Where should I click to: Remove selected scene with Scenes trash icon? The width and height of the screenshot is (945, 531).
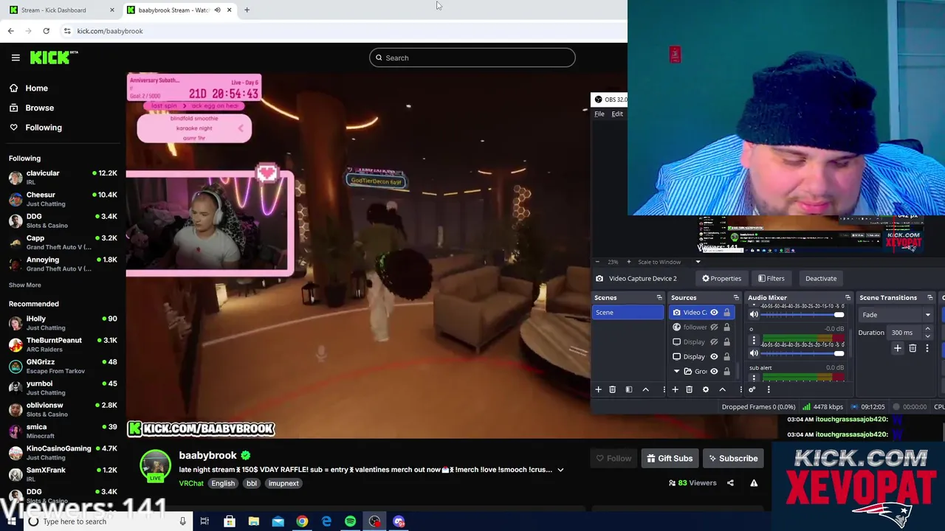(612, 389)
